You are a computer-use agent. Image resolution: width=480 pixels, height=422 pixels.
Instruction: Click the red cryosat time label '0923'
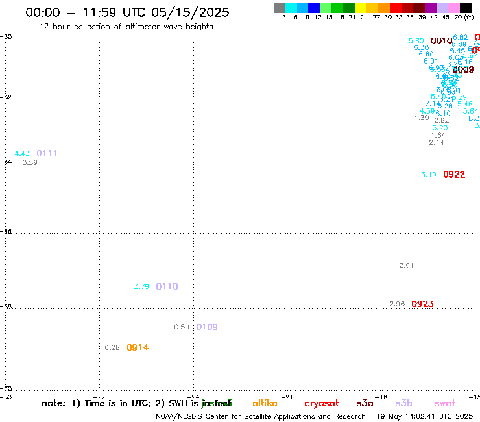[422, 304]
